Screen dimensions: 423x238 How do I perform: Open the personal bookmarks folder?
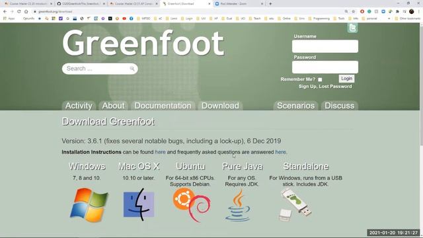pos(369,19)
